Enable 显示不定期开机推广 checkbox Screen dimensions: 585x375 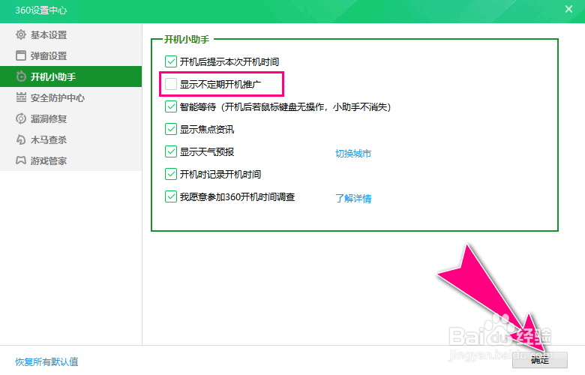pyautogui.click(x=171, y=84)
